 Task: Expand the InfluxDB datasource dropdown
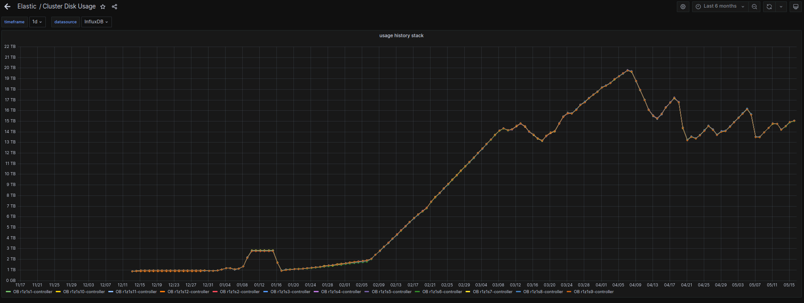pyautogui.click(x=96, y=22)
